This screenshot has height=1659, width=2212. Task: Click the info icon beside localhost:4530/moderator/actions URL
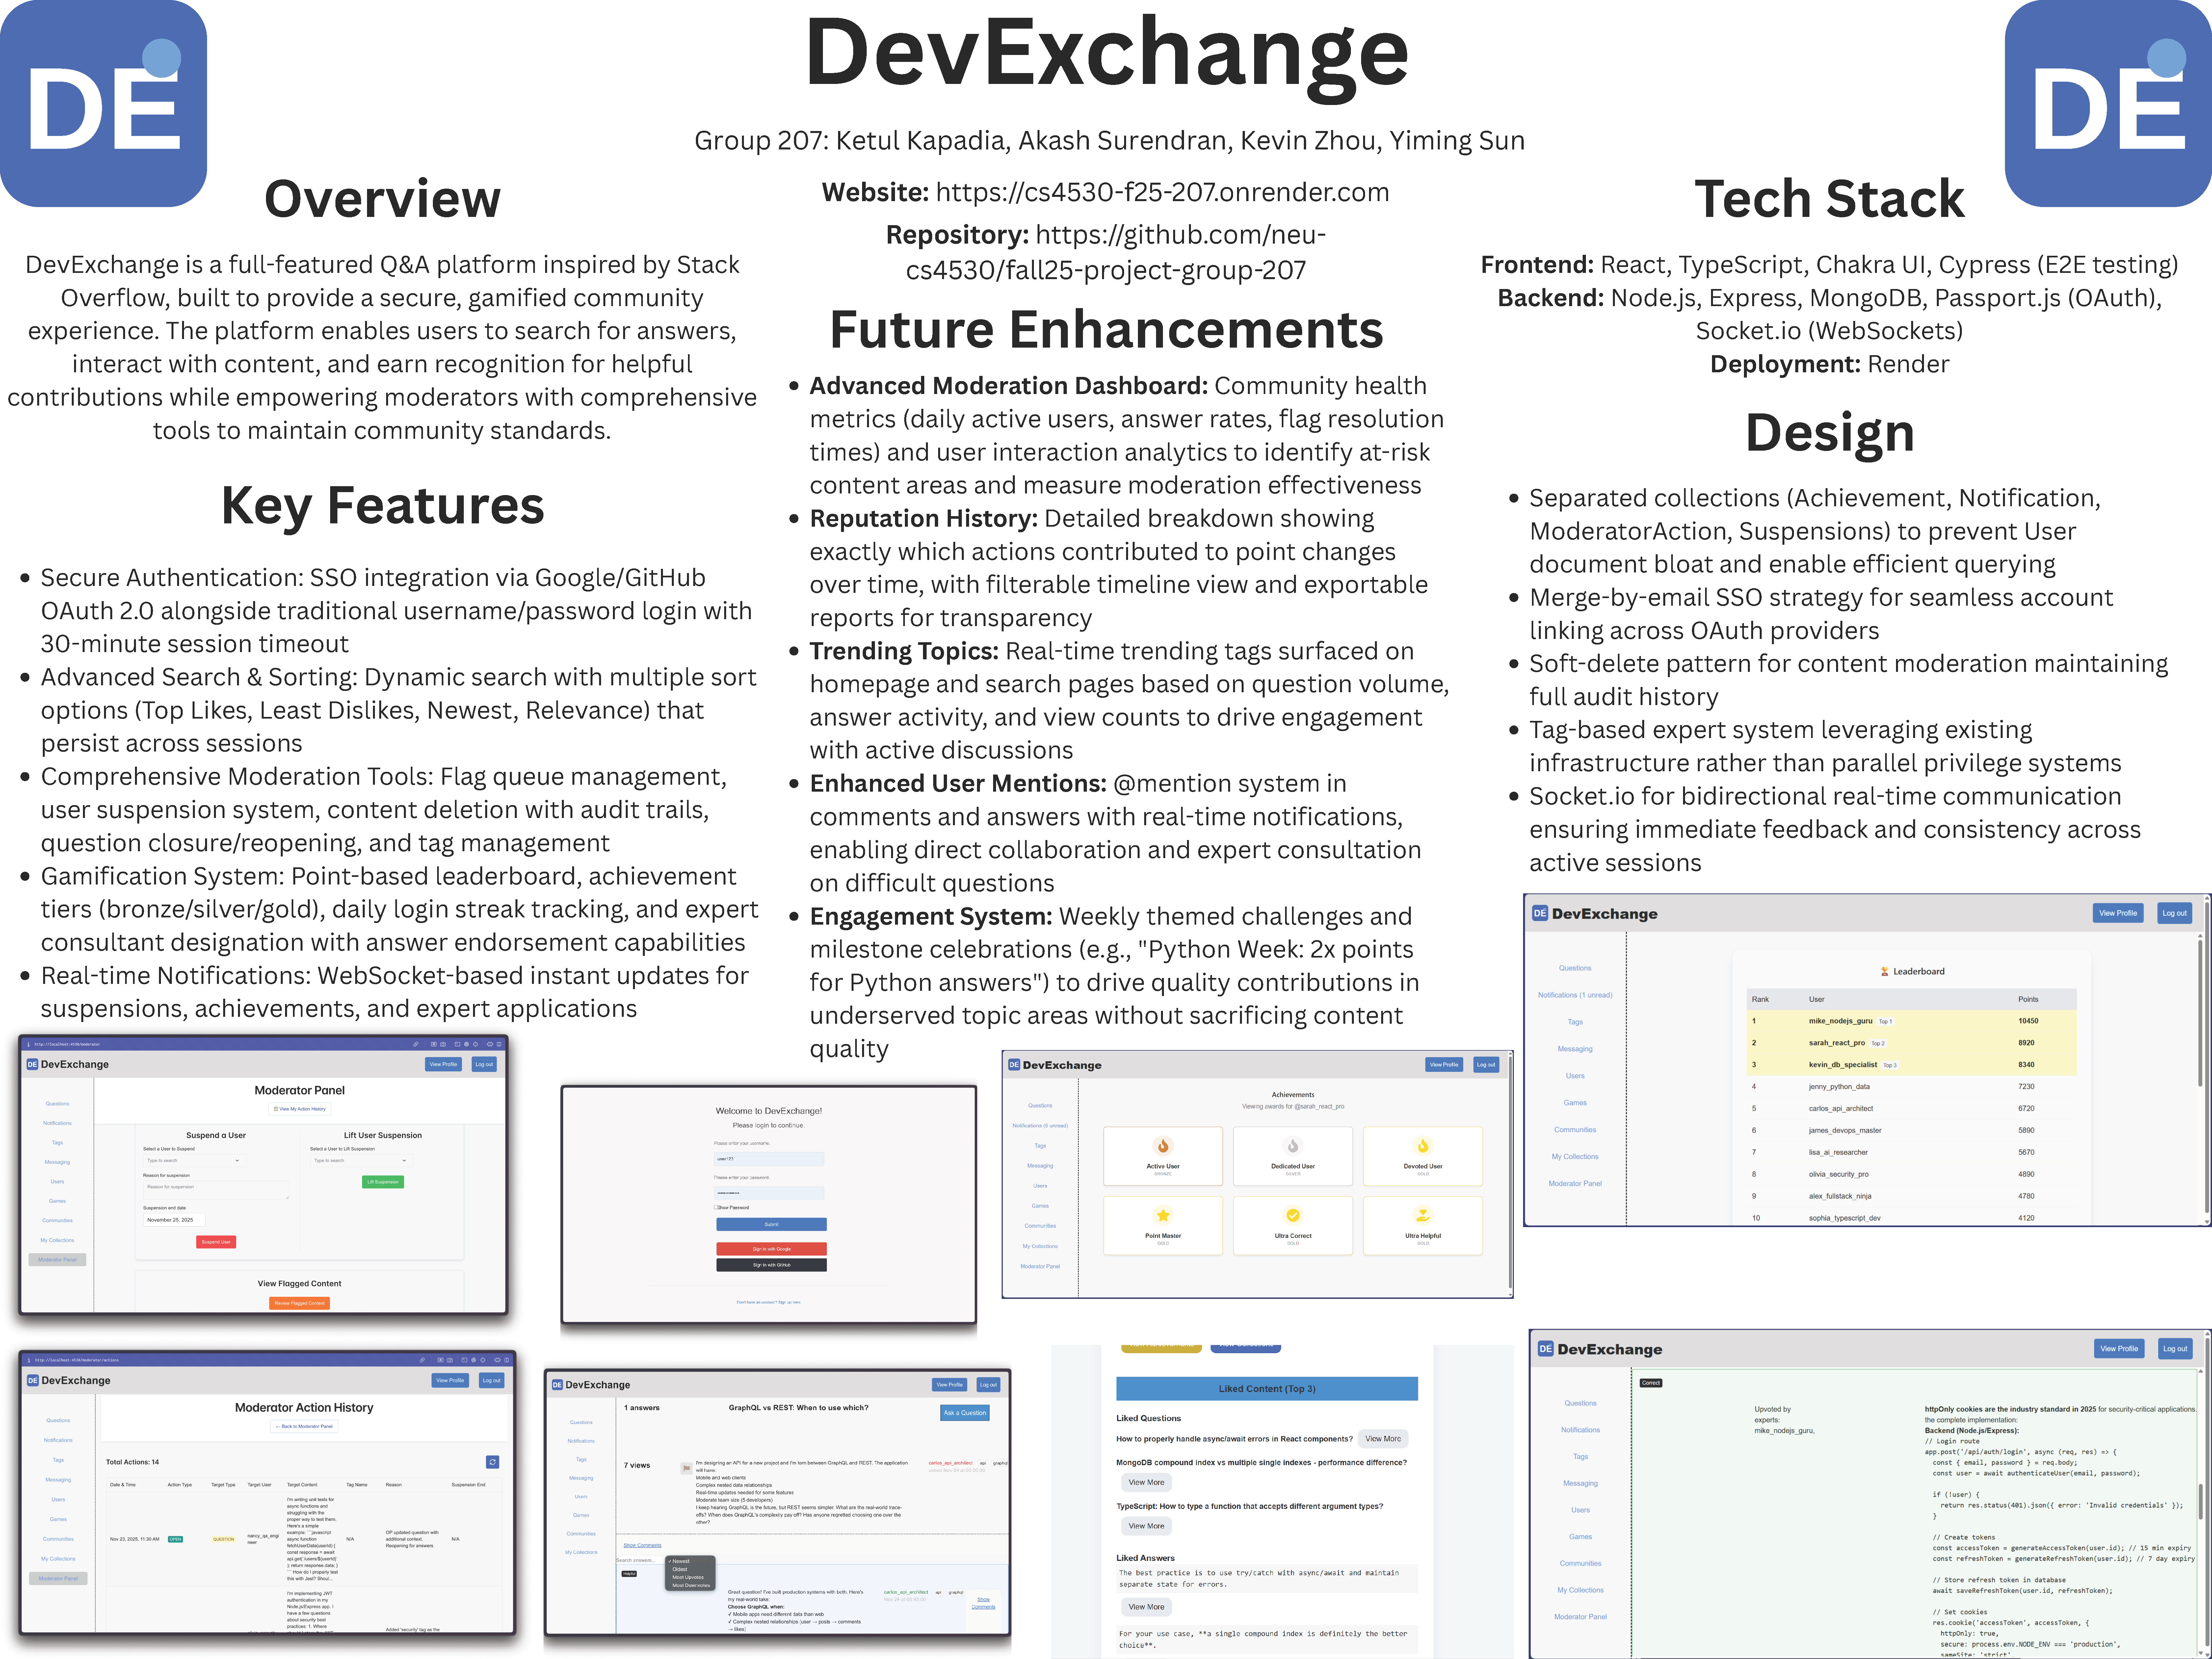[x=29, y=1360]
